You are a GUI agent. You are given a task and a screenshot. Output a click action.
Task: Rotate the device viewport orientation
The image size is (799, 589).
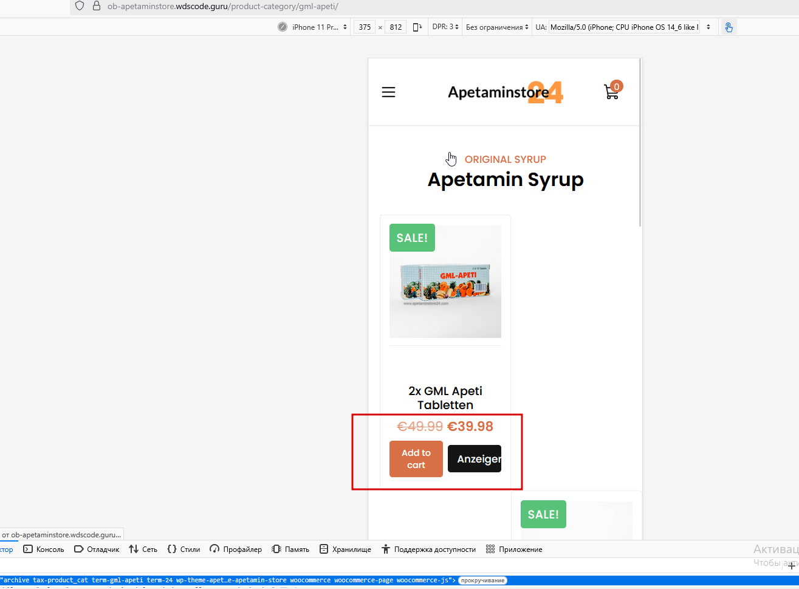(x=417, y=27)
